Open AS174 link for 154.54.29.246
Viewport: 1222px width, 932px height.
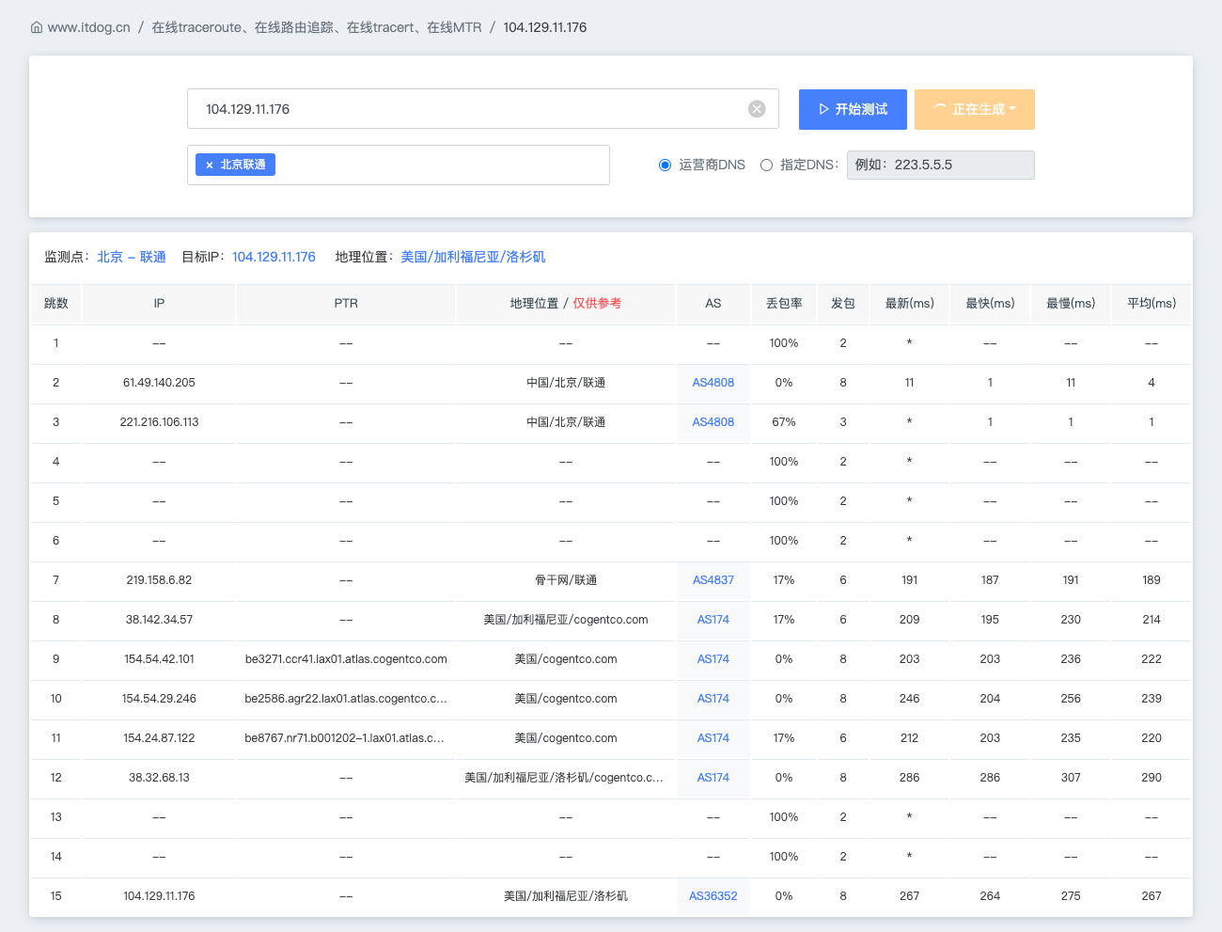point(713,699)
